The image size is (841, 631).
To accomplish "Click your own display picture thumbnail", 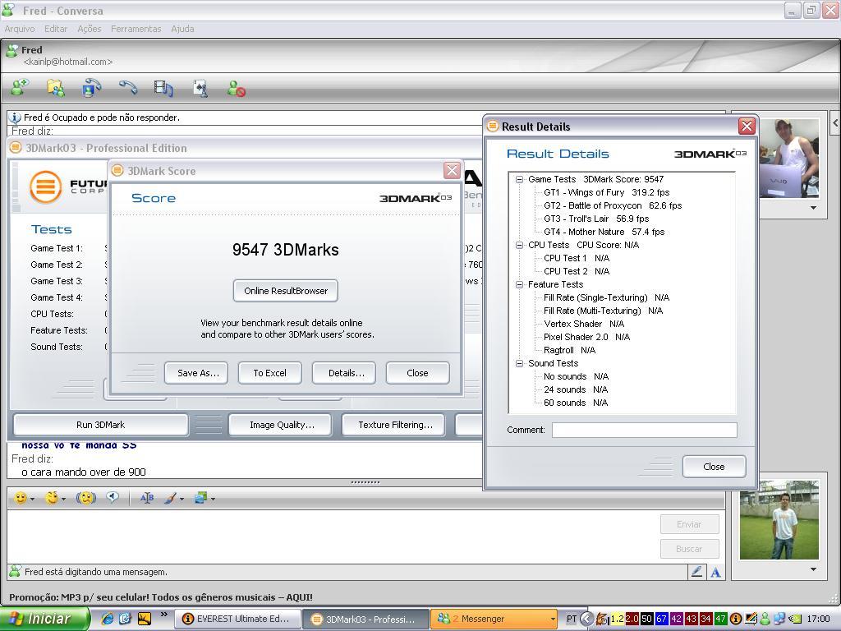I will pyautogui.click(x=779, y=520).
